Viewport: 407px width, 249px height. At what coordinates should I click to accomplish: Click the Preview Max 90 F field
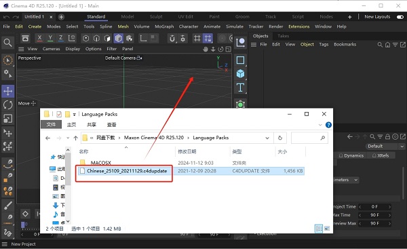click(x=374, y=223)
